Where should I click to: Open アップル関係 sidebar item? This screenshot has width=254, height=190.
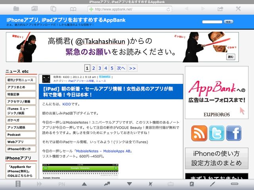(21, 127)
